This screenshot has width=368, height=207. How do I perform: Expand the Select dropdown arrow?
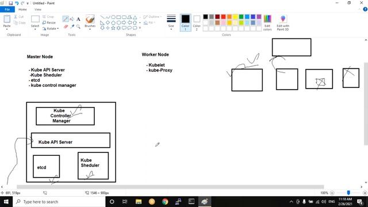(x=35, y=29)
